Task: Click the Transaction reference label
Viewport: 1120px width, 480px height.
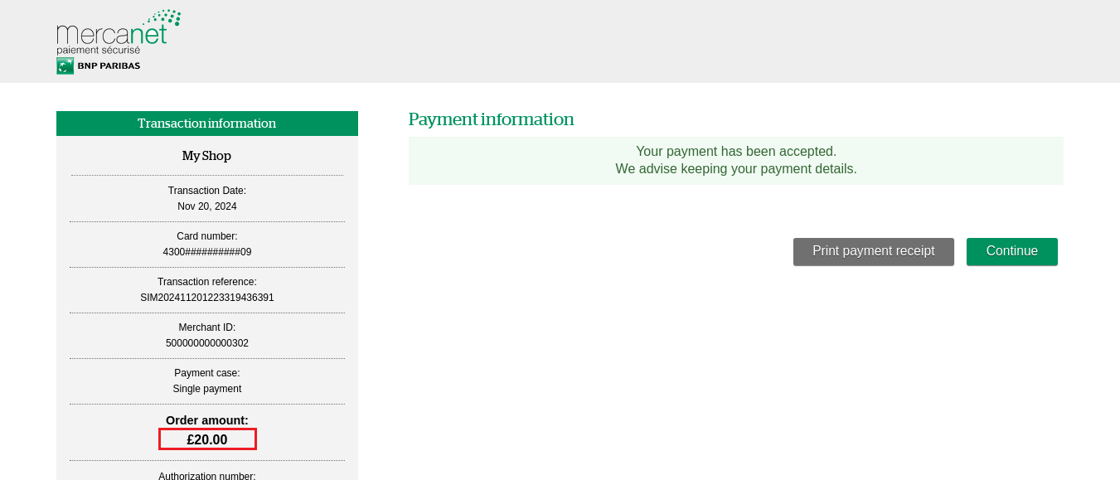Action: coord(206,282)
